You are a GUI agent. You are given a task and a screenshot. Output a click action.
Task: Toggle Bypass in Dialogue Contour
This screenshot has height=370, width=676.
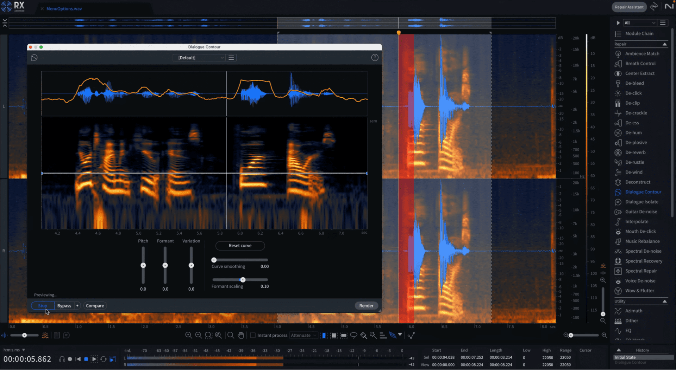tap(64, 306)
